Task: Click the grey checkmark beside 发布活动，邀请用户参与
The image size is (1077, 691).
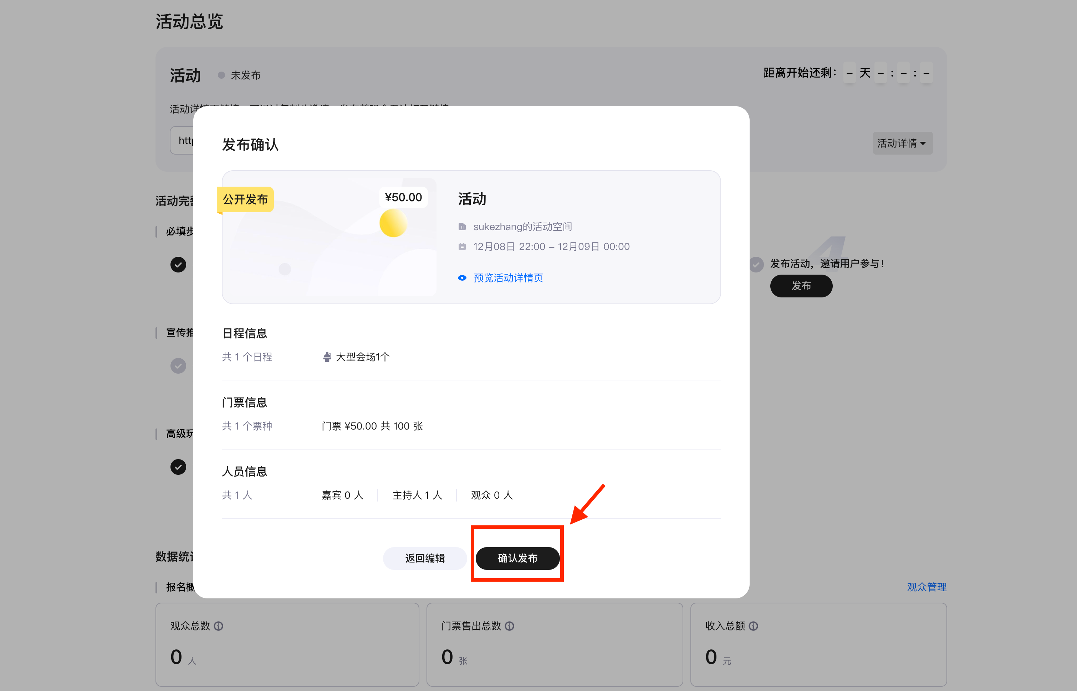Action: click(756, 264)
